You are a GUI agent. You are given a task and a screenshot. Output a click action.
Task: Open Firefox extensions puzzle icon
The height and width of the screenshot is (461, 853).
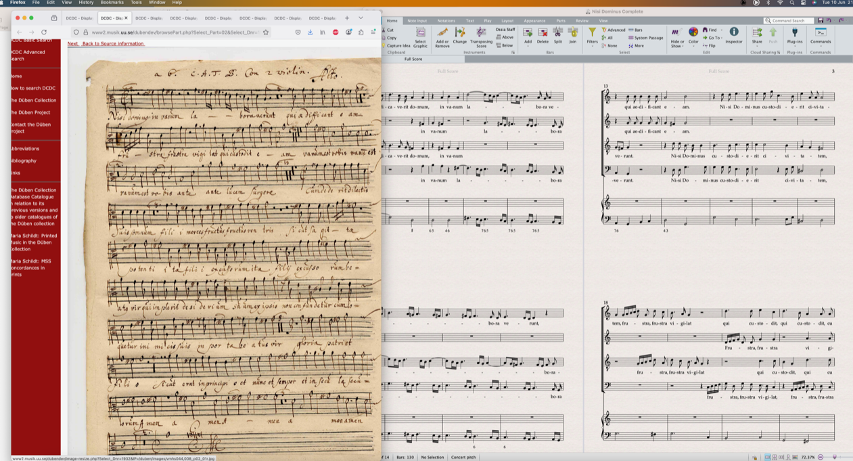(361, 32)
